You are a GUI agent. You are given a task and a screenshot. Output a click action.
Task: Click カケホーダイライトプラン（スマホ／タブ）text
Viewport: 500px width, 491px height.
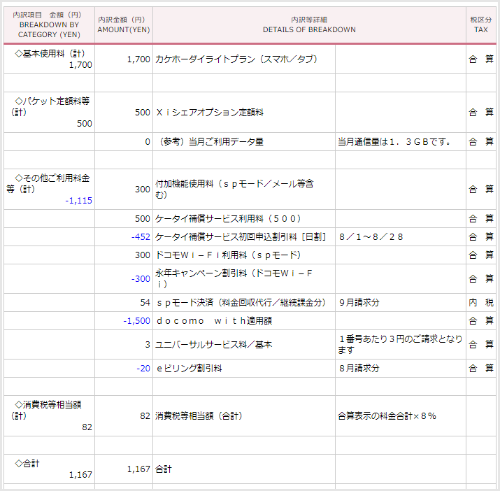[x=236, y=59]
